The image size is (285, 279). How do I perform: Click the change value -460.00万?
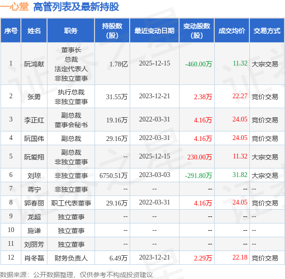[x=199, y=64]
